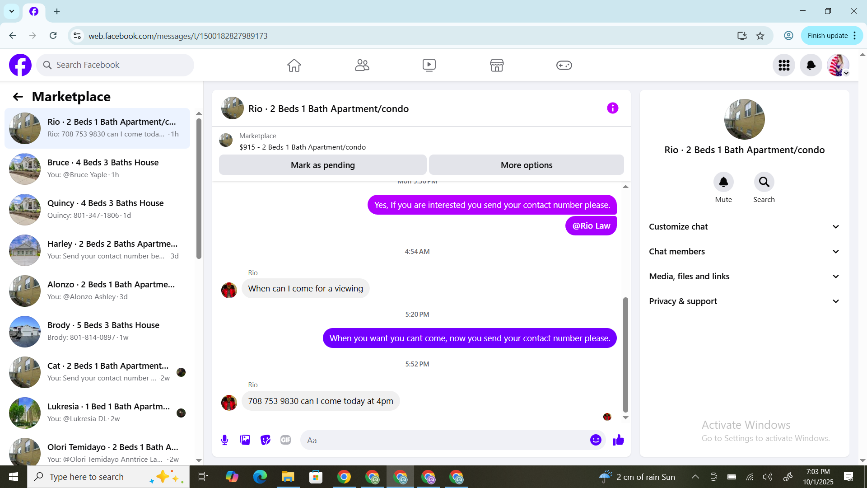Click conversation list scrollbar
Viewport: 867px width, 488px height.
pyautogui.click(x=199, y=188)
